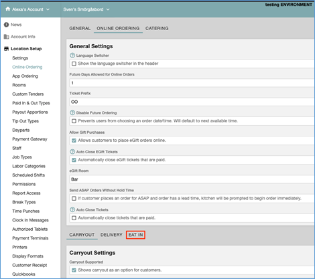Enable the language switcher in header checkbox

coord(74,64)
